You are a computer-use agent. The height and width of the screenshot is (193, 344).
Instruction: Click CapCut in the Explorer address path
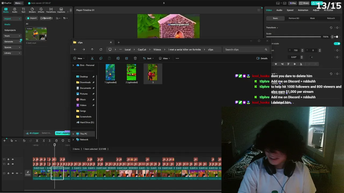(x=142, y=50)
